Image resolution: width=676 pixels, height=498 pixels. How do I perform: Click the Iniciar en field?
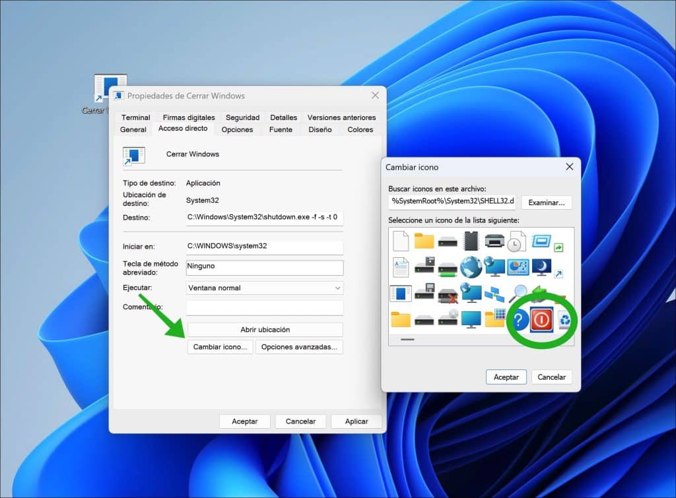(265, 247)
